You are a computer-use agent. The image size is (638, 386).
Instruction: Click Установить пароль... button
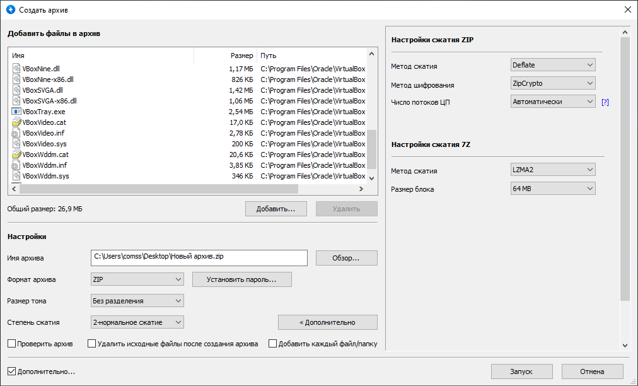(241, 279)
